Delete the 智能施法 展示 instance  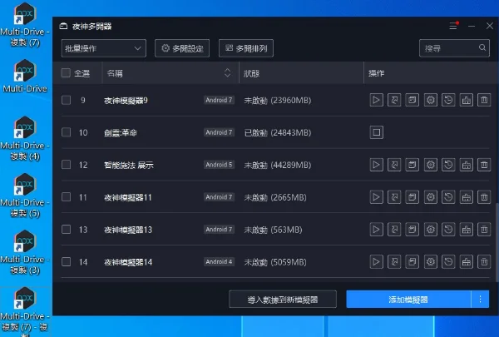click(x=484, y=165)
